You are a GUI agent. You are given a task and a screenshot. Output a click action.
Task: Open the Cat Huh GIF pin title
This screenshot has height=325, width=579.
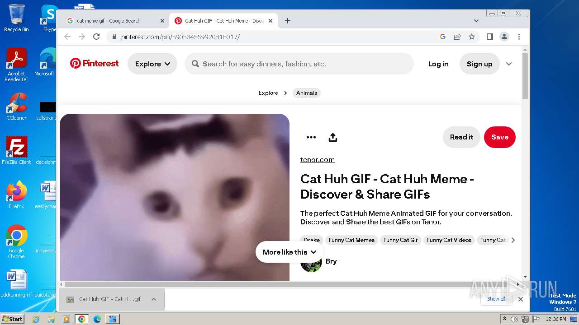point(387,186)
